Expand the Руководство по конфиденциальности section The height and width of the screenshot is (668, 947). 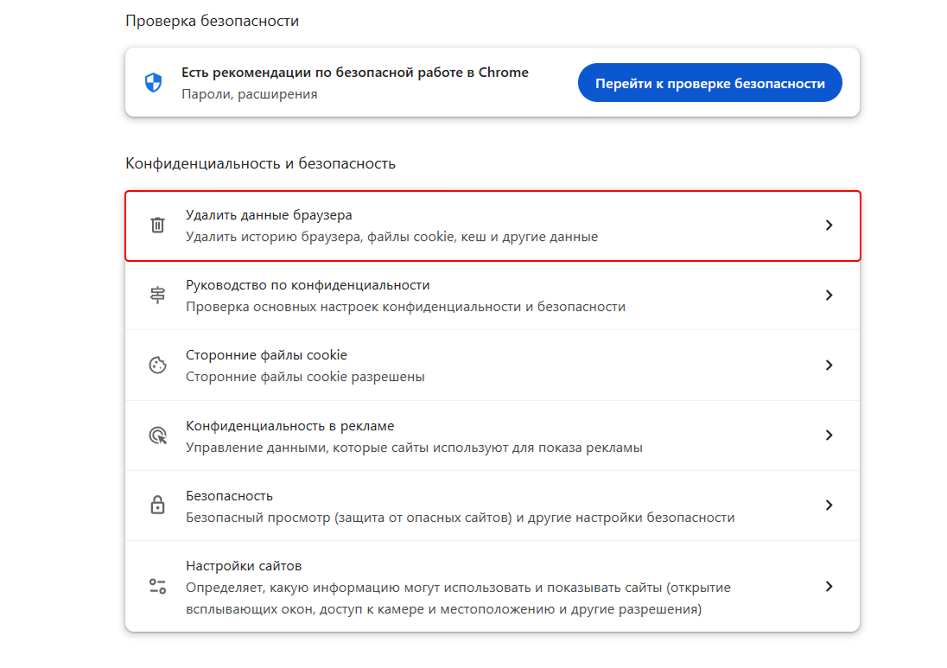tap(829, 295)
